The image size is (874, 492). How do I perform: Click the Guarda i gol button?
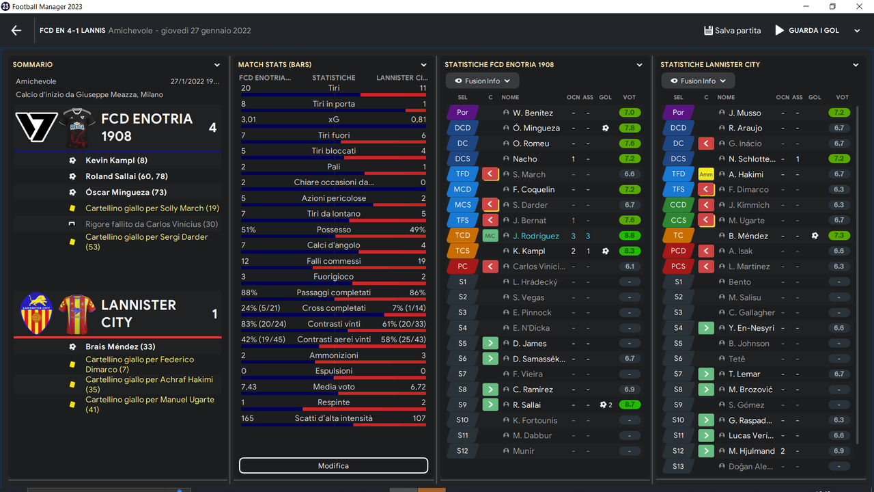tap(807, 31)
